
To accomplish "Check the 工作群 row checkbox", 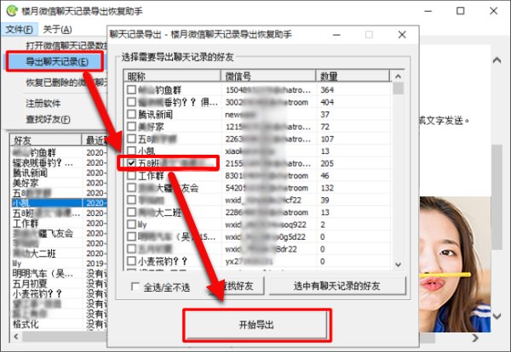I will click(x=131, y=176).
